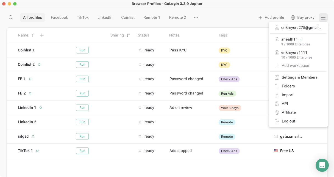This screenshot has width=334, height=177.
Task: Click the Ads stopped note
Action: pyautogui.click(x=180, y=151)
